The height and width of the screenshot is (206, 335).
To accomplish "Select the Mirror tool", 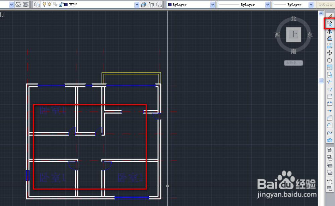I will click(330, 31).
